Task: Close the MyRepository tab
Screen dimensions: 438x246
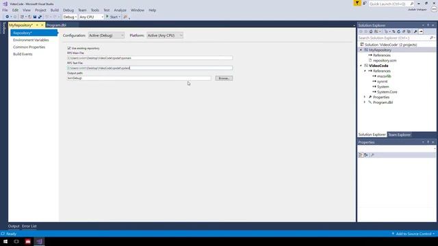Action: pyautogui.click(x=42, y=25)
